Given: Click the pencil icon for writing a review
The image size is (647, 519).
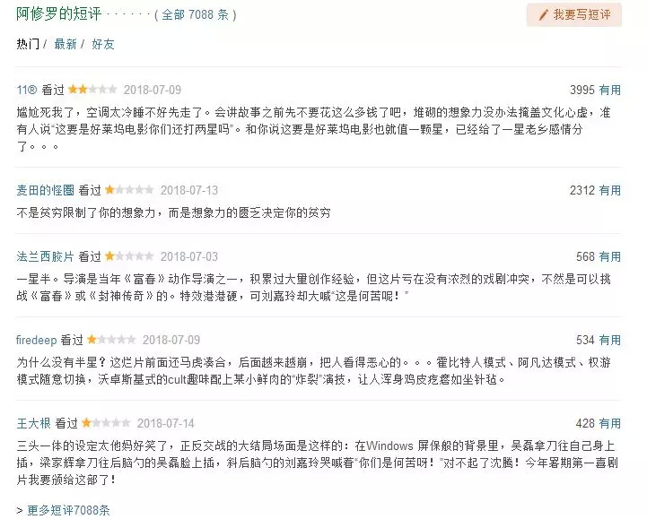Looking at the screenshot, I should click(543, 15).
